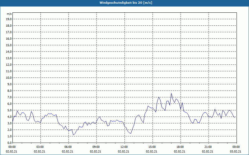Select the 02.02.21 date beneath 15:00
The height and width of the screenshot is (155, 249).
pyautogui.click(x=152, y=151)
